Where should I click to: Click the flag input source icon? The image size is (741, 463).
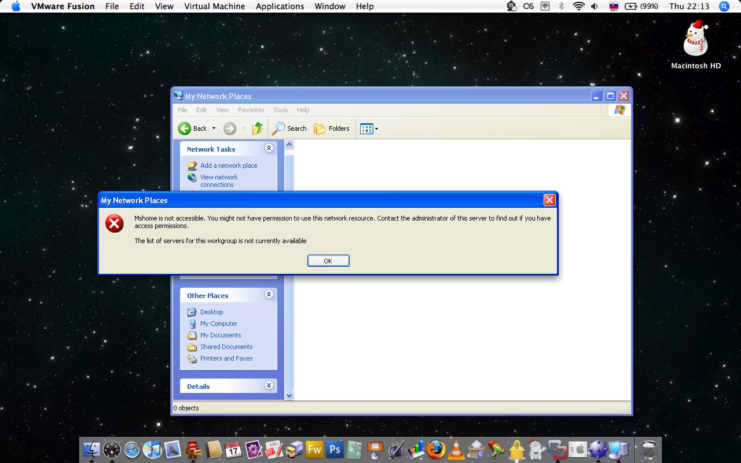(x=614, y=6)
